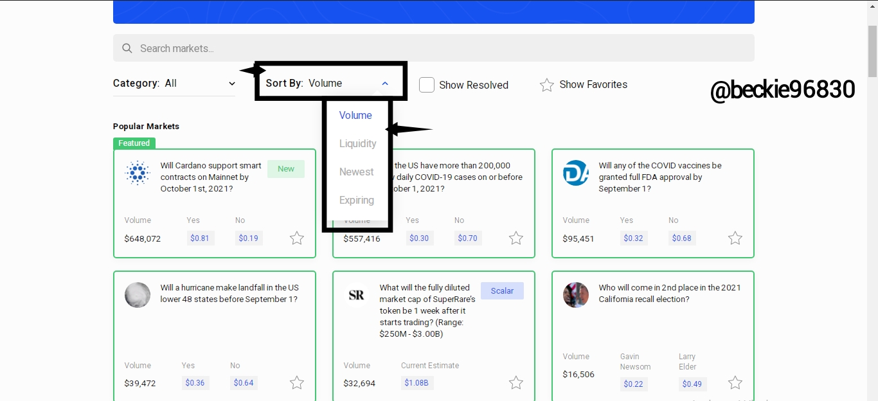Open COVID vaccines FDA approval market title

pos(660,177)
